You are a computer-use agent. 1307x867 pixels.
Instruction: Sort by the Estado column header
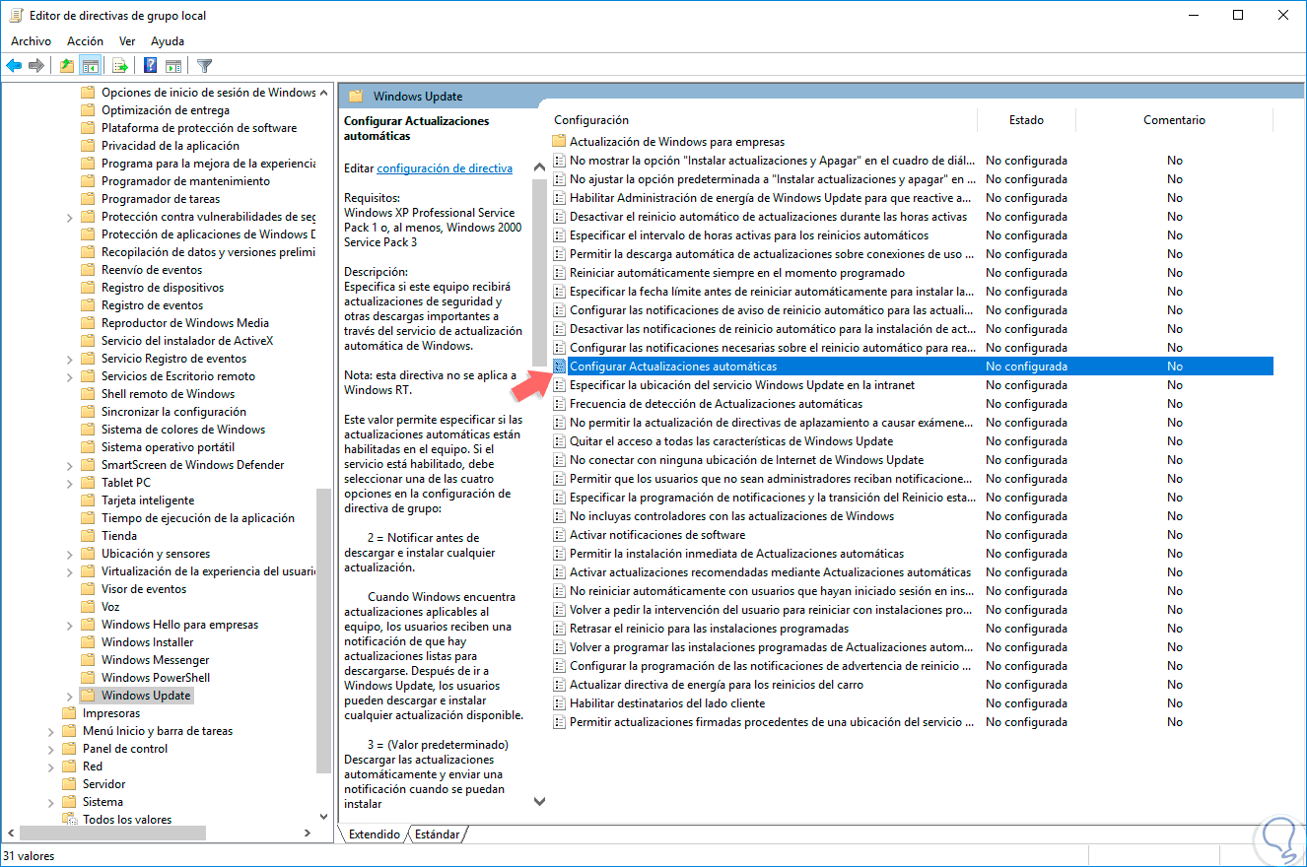click(1026, 120)
